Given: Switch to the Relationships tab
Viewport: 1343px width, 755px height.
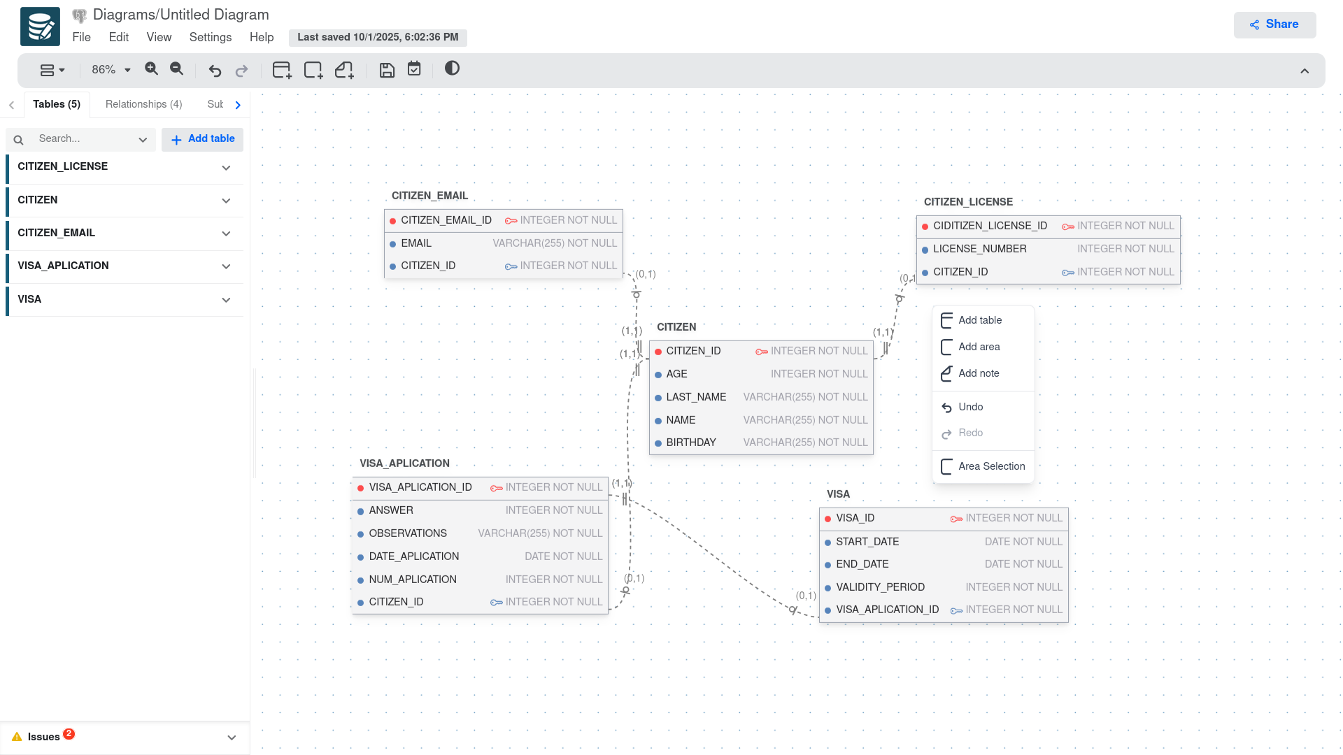Looking at the screenshot, I should 143,104.
